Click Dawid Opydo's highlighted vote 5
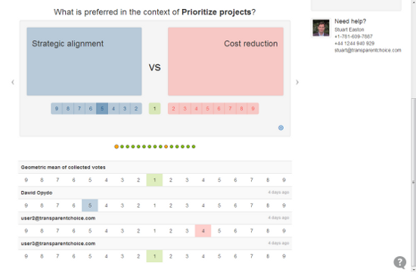This screenshot has width=416, height=272. 90,206
